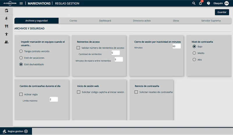
Task: Open the Directorio activo tab
Action: tap(142, 21)
